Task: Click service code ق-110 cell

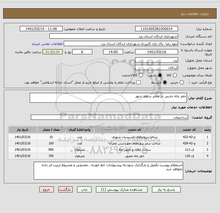Action: [x=189, y=156]
